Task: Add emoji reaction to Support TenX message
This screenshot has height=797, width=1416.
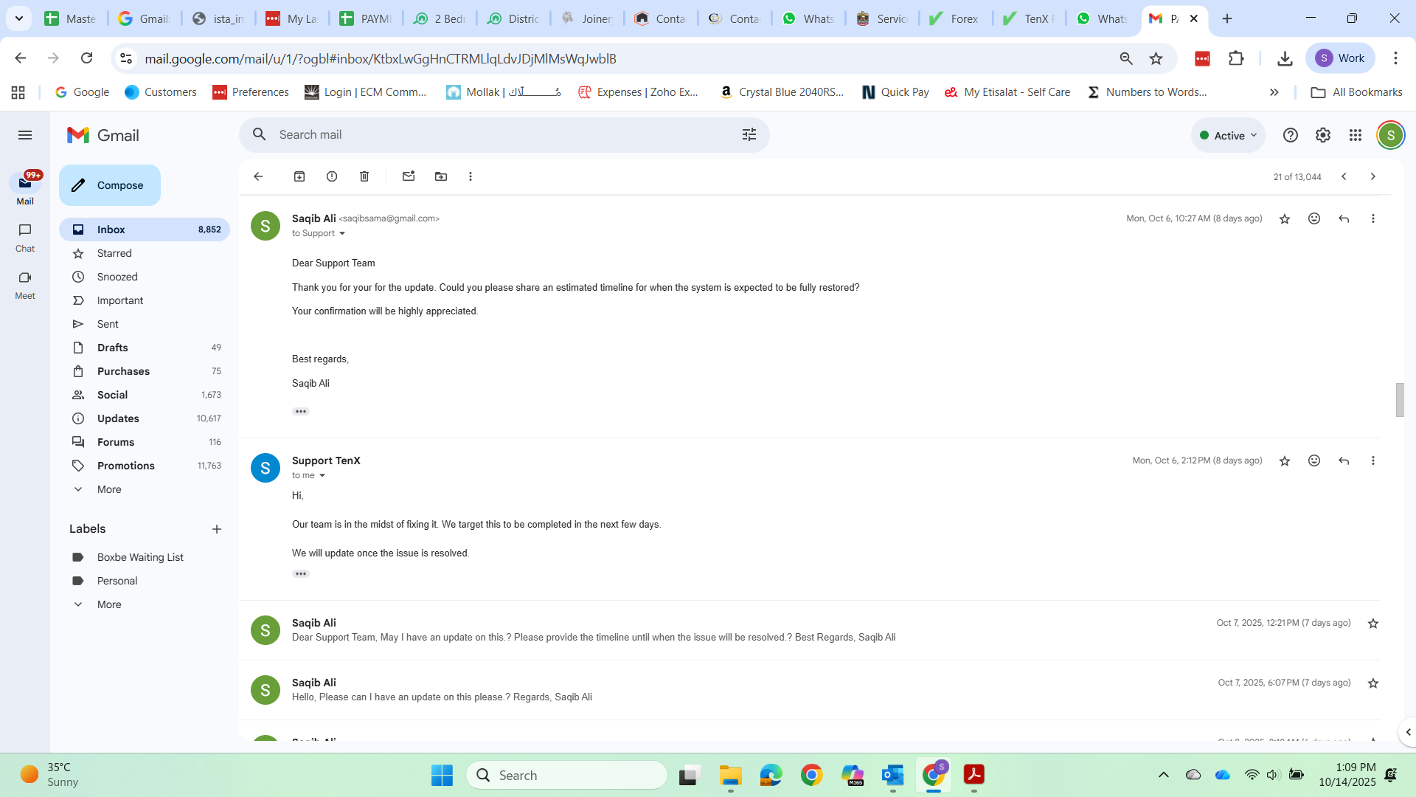Action: [x=1314, y=460]
